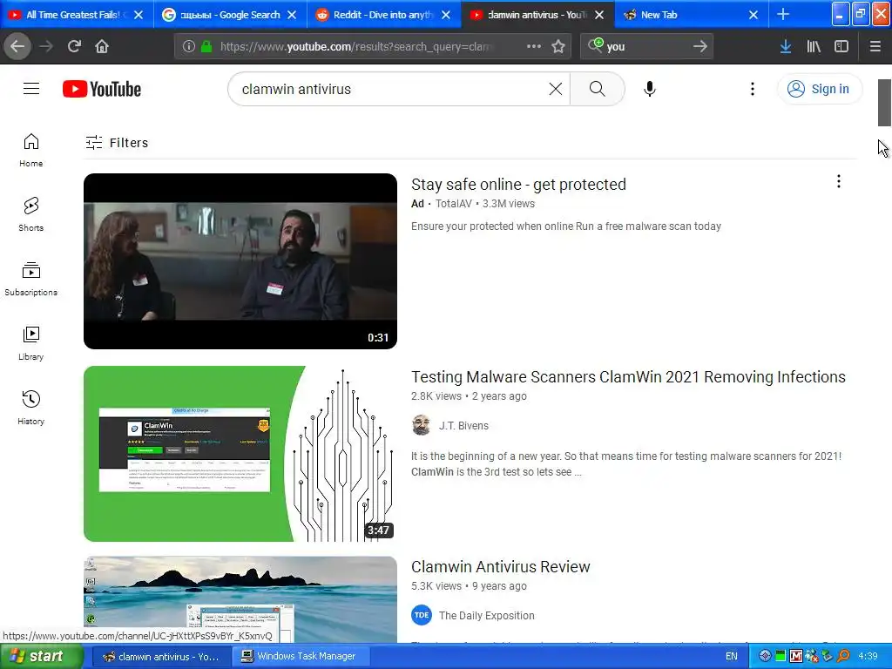The height and width of the screenshot is (669, 892).
Task: Click the green padlock security icon
Action: 206,46
